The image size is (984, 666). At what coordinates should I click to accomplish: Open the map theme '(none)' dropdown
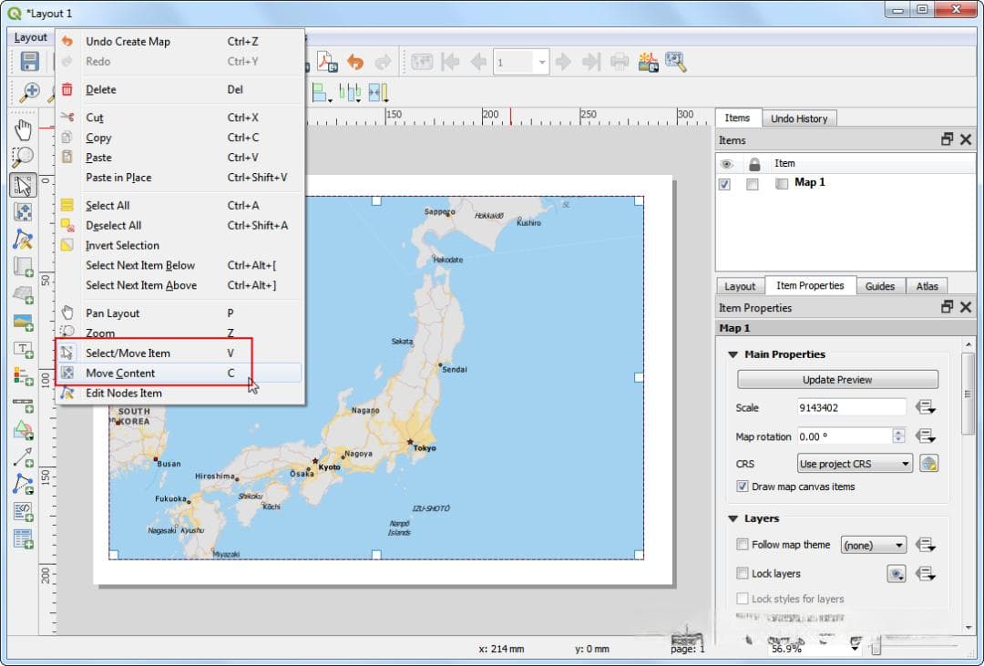tap(873, 545)
